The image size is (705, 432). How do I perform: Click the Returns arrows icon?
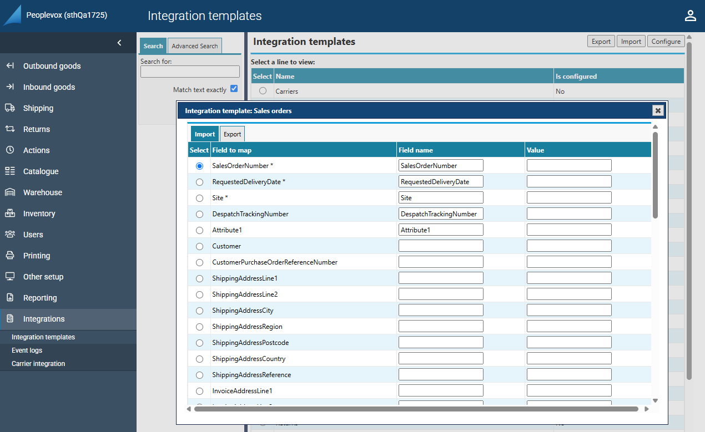tap(10, 129)
